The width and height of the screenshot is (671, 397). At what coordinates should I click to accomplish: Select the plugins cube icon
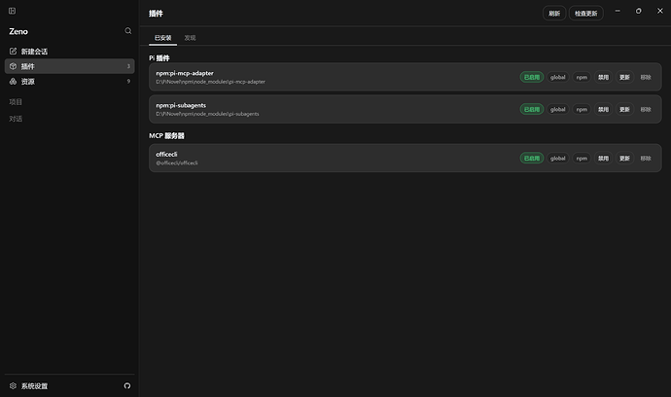pyautogui.click(x=13, y=66)
